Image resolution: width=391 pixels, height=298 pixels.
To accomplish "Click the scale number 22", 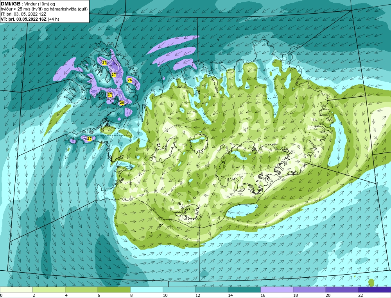I will coord(361,295).
